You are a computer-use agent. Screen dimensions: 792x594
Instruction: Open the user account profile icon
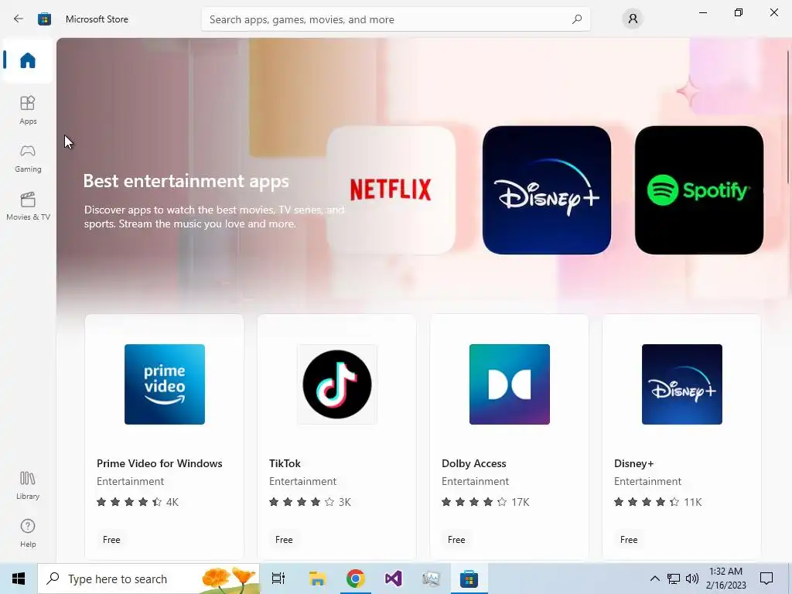point(633,19)
